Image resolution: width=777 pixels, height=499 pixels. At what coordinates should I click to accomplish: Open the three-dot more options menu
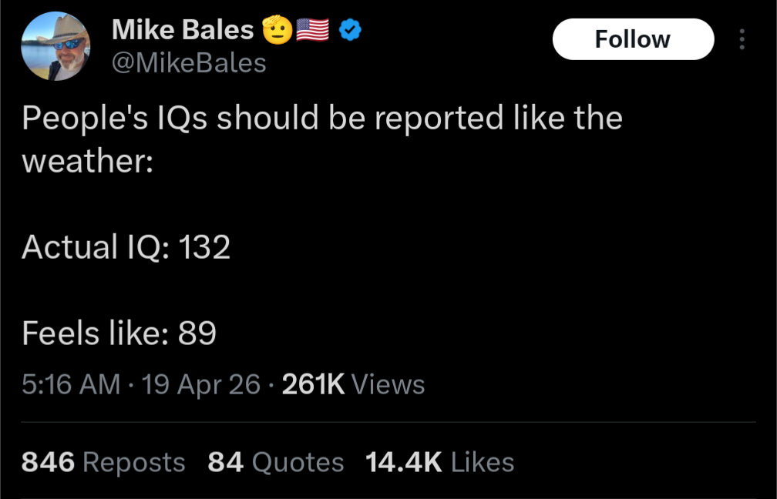pos(742,39)
